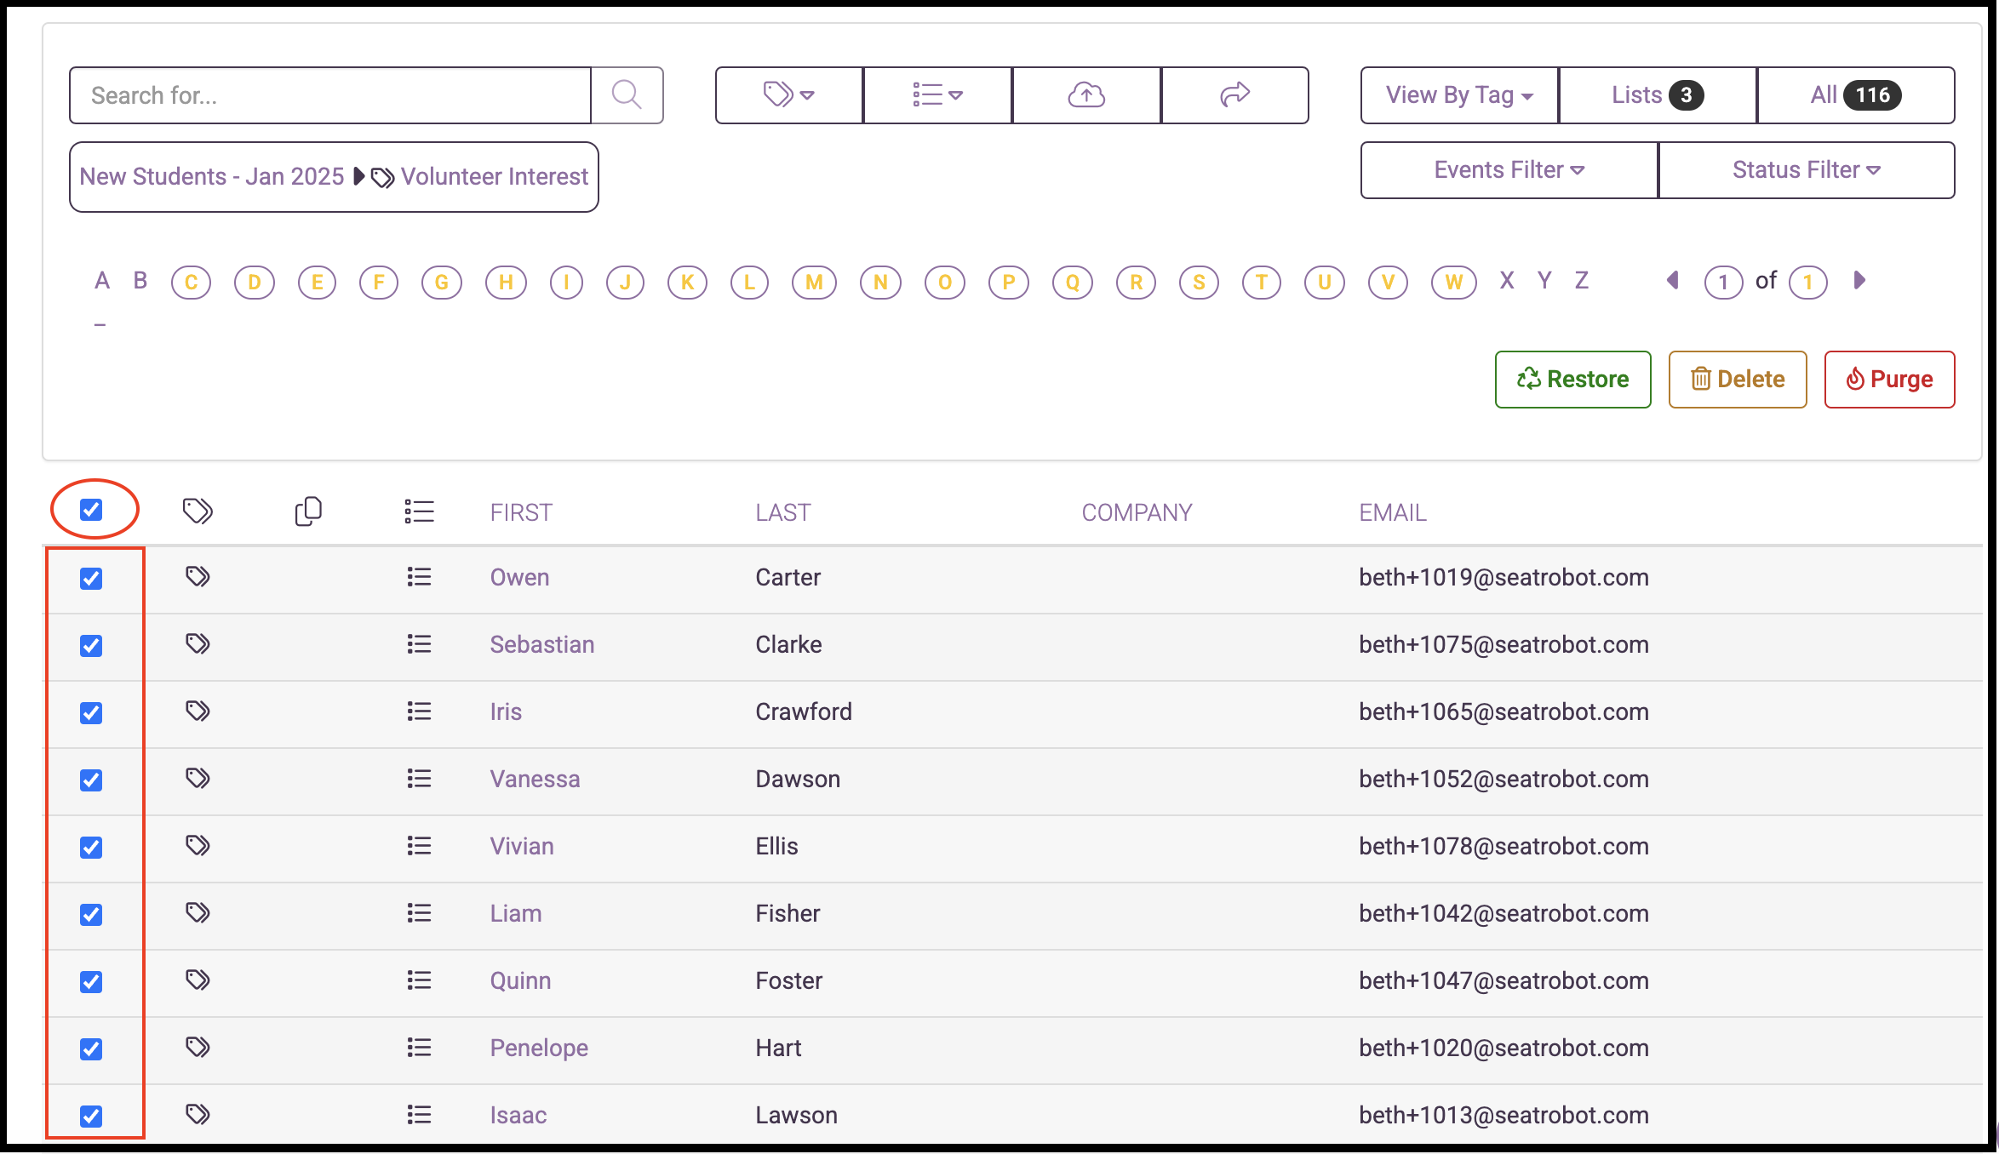Switch to All 116 contacts view

[1856, 94]
